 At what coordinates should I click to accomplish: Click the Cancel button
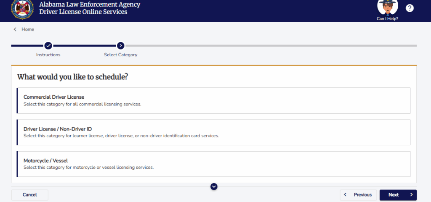tap(30, 195)
